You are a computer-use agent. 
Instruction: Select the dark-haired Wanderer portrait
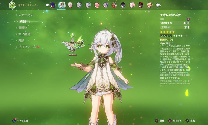[x=123, y=5]
